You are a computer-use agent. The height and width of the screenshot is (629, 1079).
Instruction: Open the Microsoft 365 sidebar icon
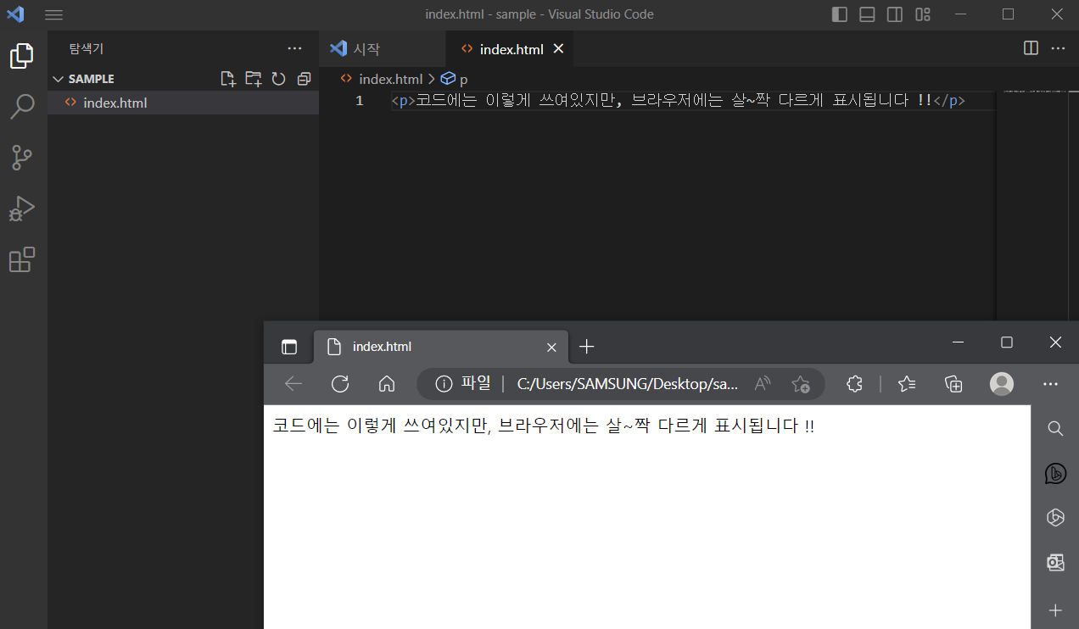[x=1055, y=517]
